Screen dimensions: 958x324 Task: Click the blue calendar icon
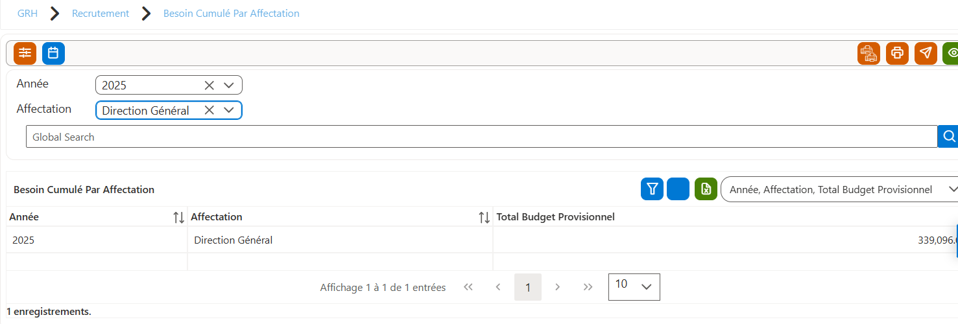[53, 53]
